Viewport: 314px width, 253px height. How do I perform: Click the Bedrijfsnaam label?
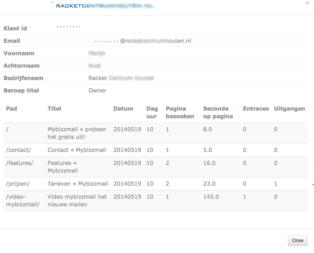click(x=24, y=78)
